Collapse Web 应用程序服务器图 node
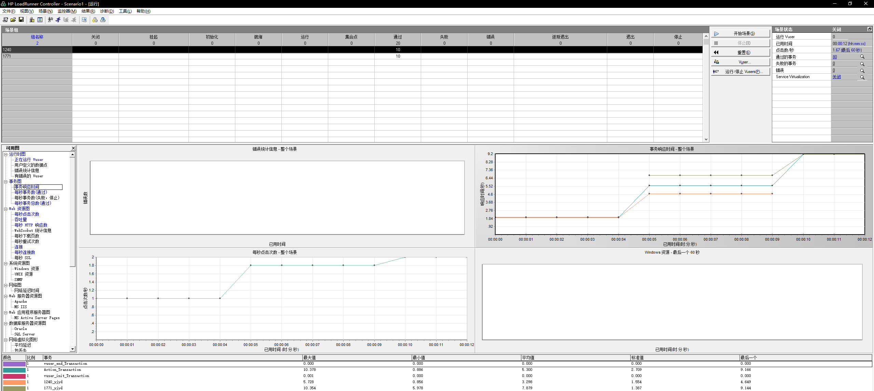 (5, 313)
